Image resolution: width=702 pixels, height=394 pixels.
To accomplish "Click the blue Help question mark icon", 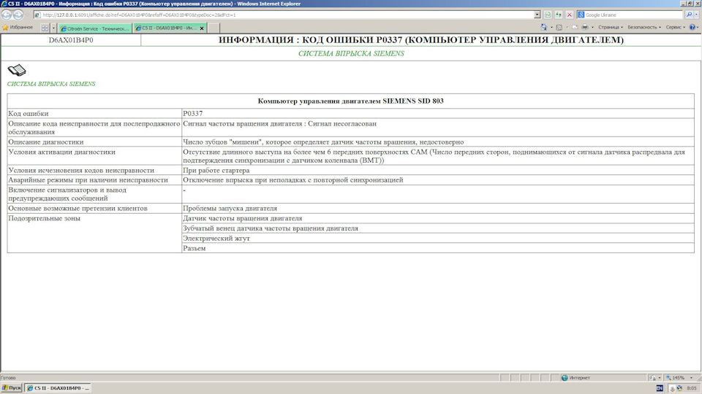I will coord(692,27).
